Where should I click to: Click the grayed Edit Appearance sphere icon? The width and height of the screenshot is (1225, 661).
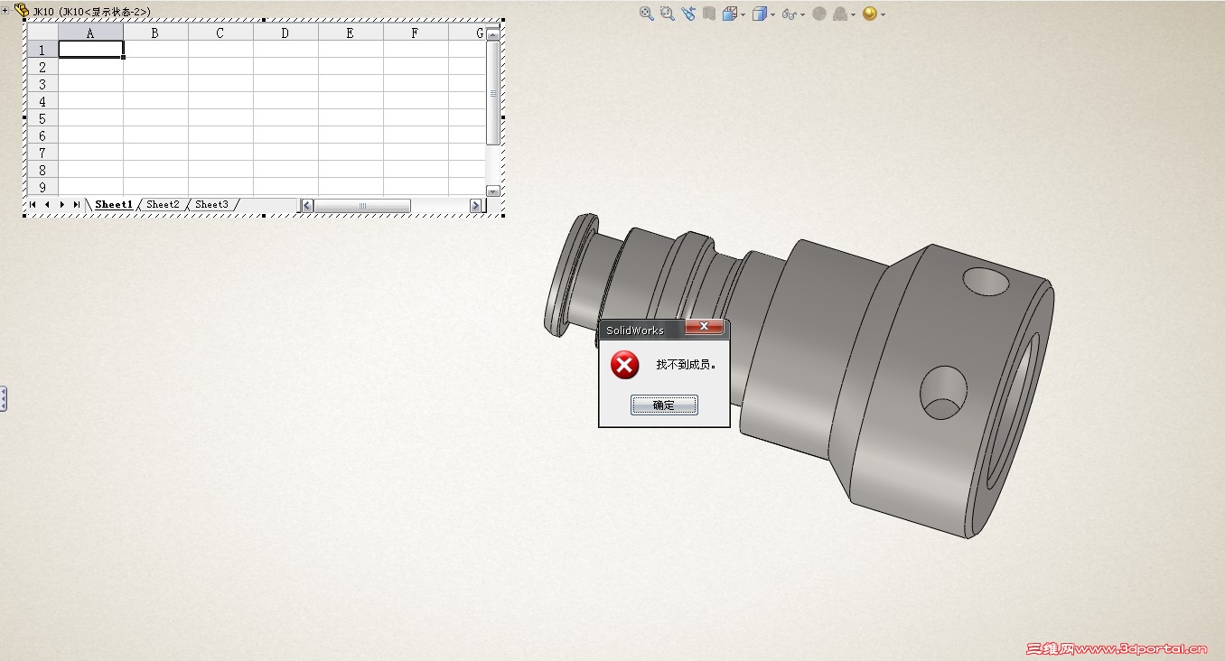tap(819, 14)
